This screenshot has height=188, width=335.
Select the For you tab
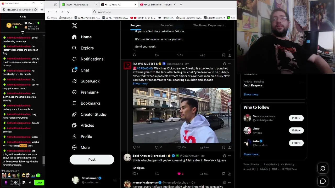pos(135,25)
